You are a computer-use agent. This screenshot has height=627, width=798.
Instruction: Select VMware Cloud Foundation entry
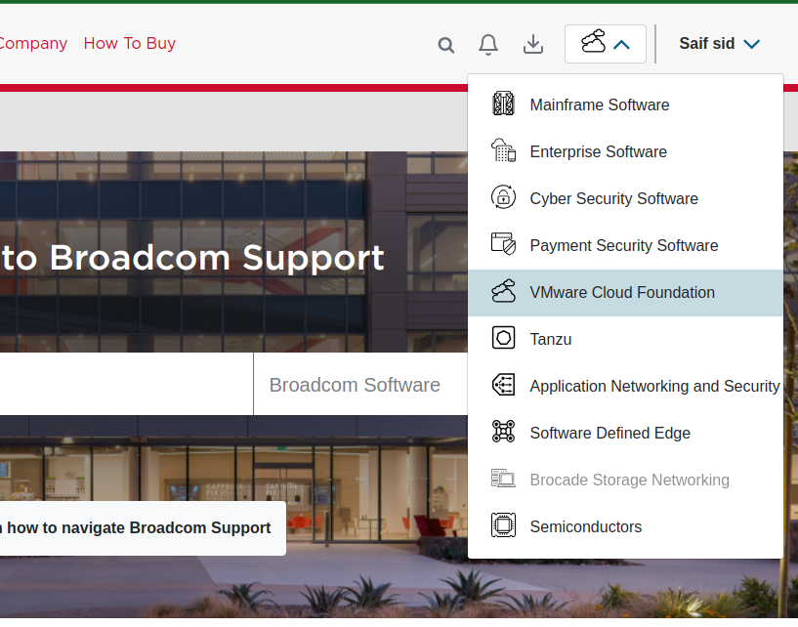pos(625,293)
